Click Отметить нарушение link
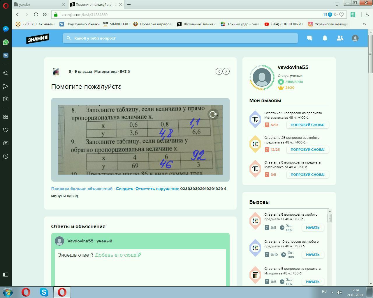The height and width of the screenshot is (298, 373). point(157,189)
